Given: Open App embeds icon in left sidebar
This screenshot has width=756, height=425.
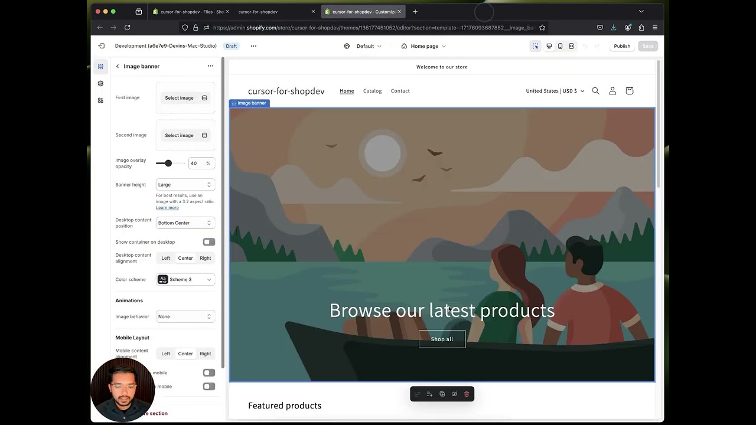Looking at the screenshot, I should pos(100,100).
